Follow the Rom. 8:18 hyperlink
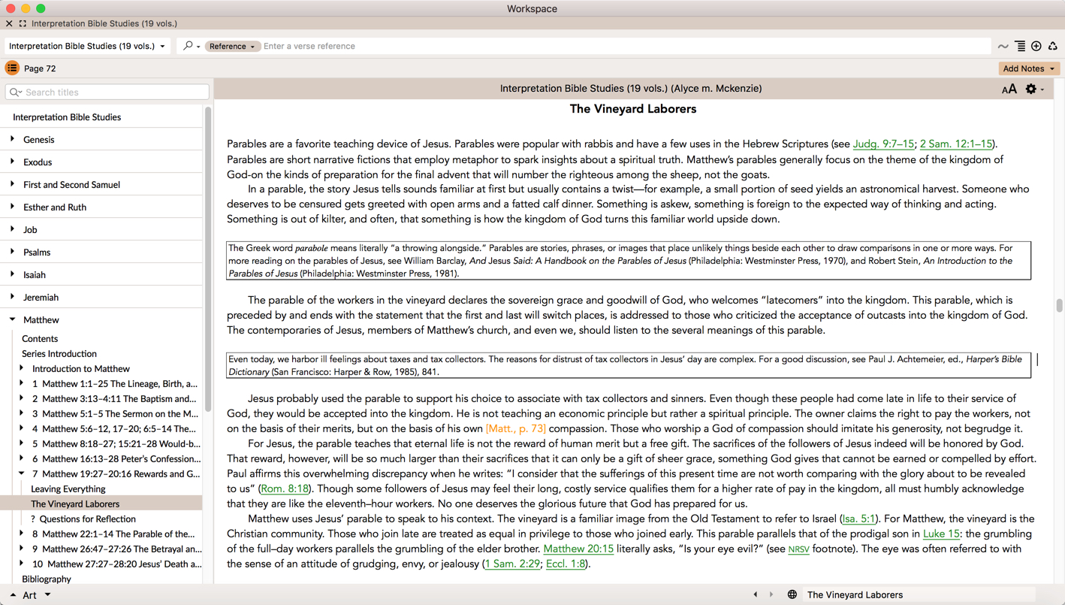The width and height of the screenshot is (1065, 605). (285, 489)
